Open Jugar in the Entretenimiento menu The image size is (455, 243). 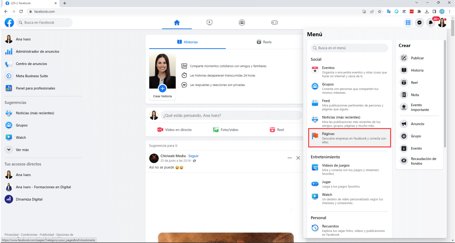[350, 184]
